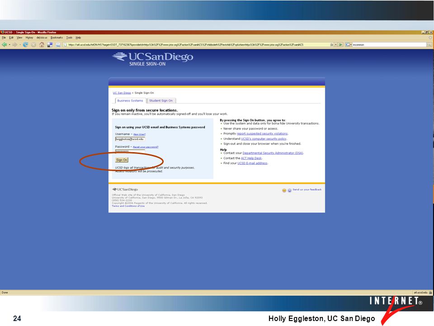Click the status bar padlock icon
434x326 pixels.
pyautogui.click(x=430, y=292)
